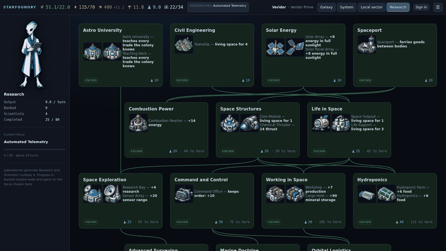Click the Hydroponic Farm icon
This screenshot has height=251, width=446.
click(367, 194)
